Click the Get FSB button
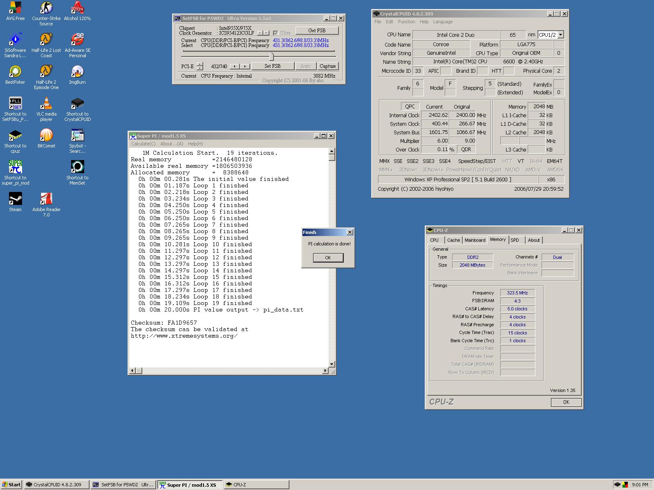The image size is (654, 490). click(317, 31)
